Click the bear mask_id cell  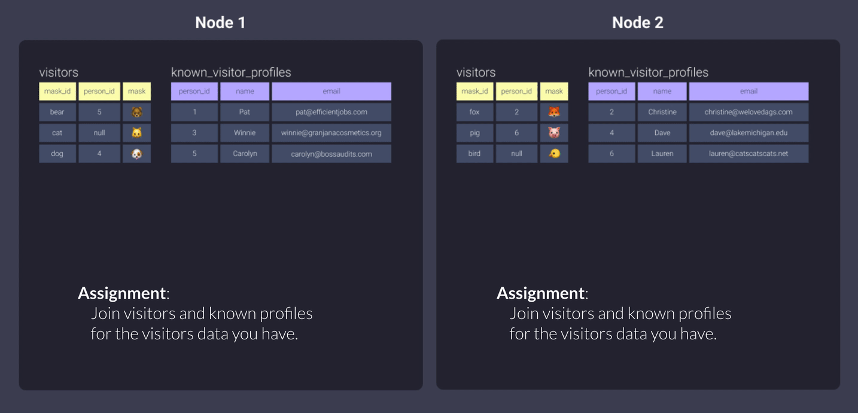[57, 112]
